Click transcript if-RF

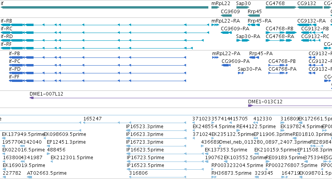click(x=96, y=48)
